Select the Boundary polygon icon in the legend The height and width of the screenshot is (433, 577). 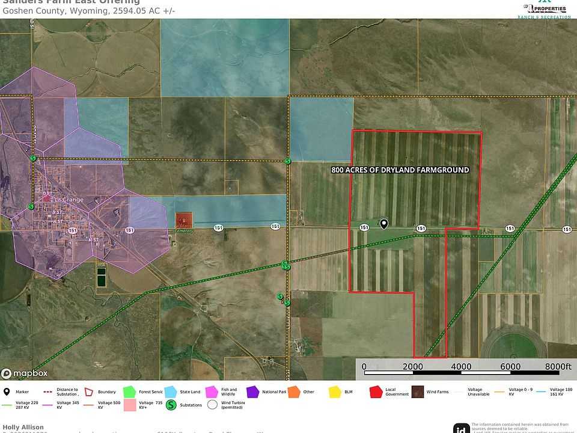89,392
